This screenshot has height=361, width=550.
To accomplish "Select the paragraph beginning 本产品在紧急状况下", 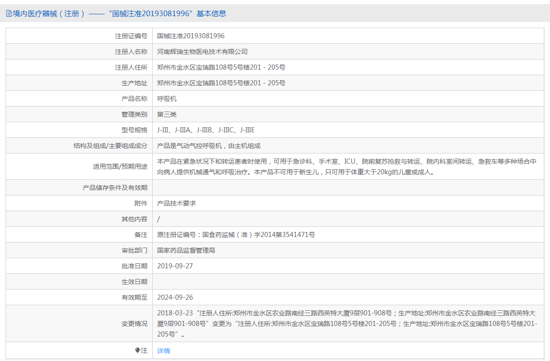I will coord(347,166).
